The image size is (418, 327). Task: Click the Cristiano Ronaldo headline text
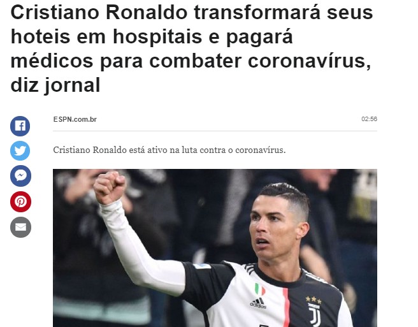pyautogui.click(x=191, y=48)
